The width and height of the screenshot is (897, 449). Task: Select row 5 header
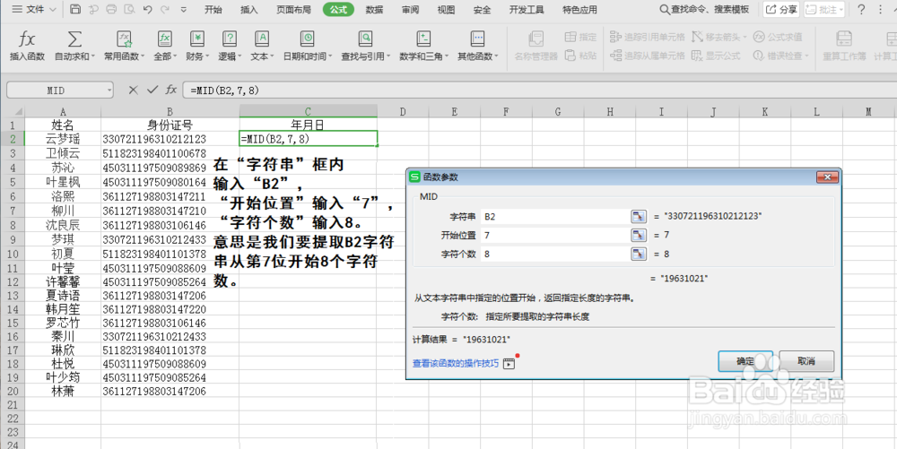click(x=13, y=182)
